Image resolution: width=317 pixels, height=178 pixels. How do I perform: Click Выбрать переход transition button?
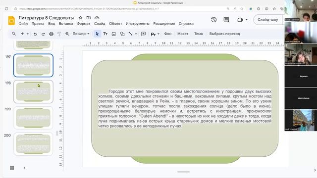[224, 34]
